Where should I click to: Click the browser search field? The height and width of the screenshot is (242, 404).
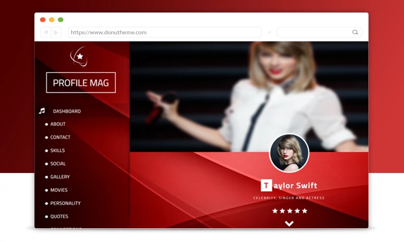click(320, 32)
